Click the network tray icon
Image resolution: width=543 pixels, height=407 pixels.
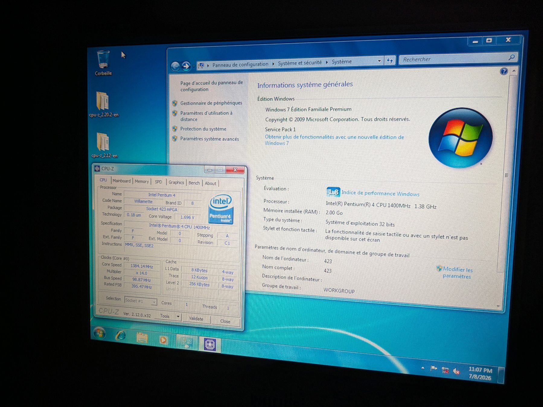click(x=445, y=370)
